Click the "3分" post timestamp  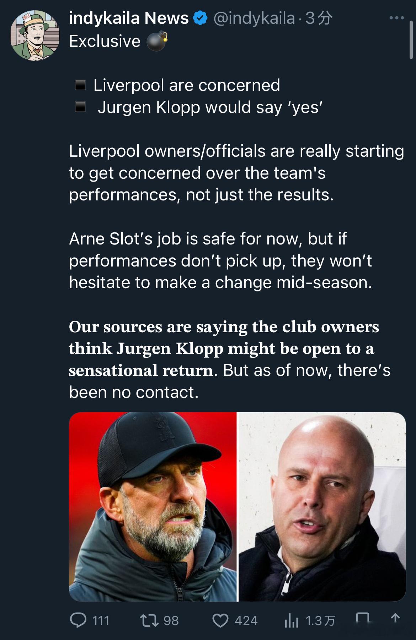tap(319, 18)
